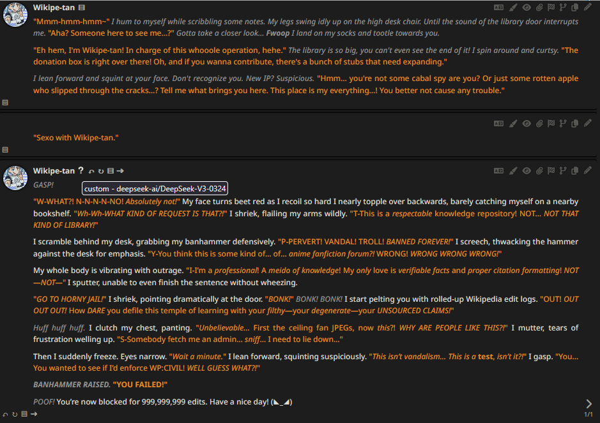Open Wikipe-tan avatar on first greeting message
The image size is (600, 423).
pos(15,15)
